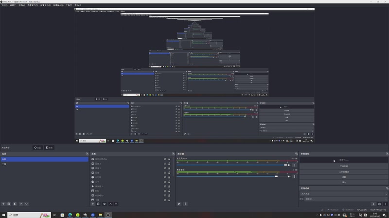389x218 pixels.
Task: Move source down with Sources down arrow
Action: click(x=116, y=204)
